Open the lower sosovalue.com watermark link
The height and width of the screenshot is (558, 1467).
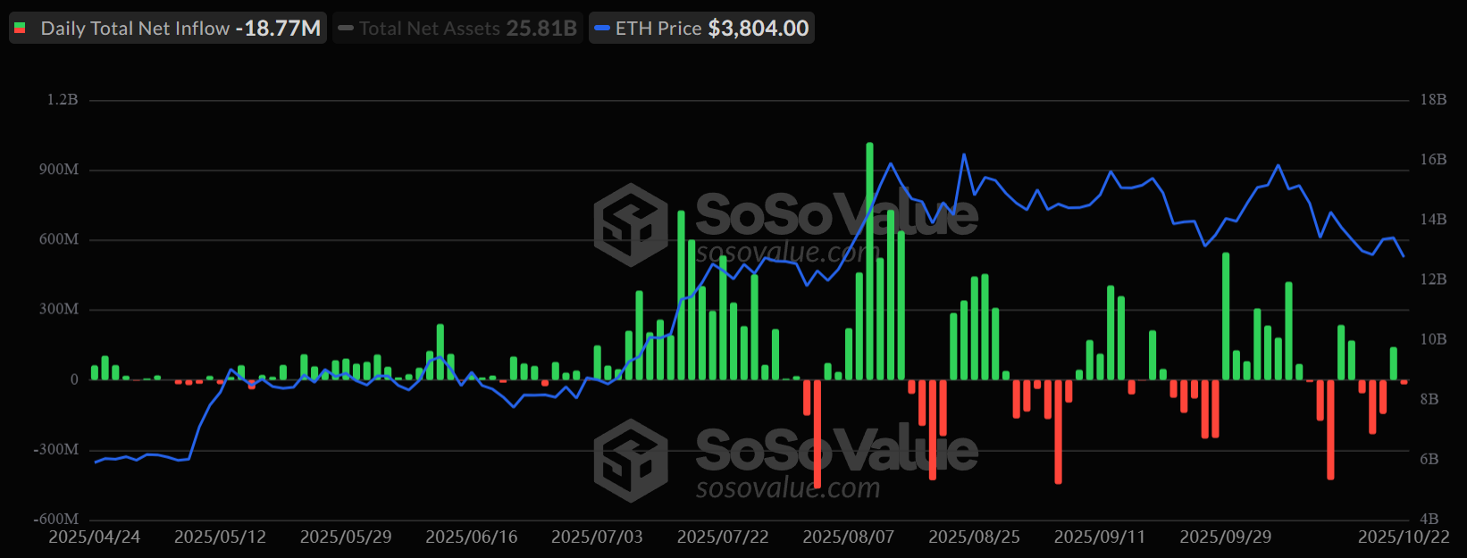click(788, 488)
